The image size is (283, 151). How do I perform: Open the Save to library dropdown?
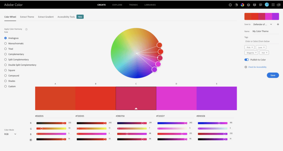point(262,24)
